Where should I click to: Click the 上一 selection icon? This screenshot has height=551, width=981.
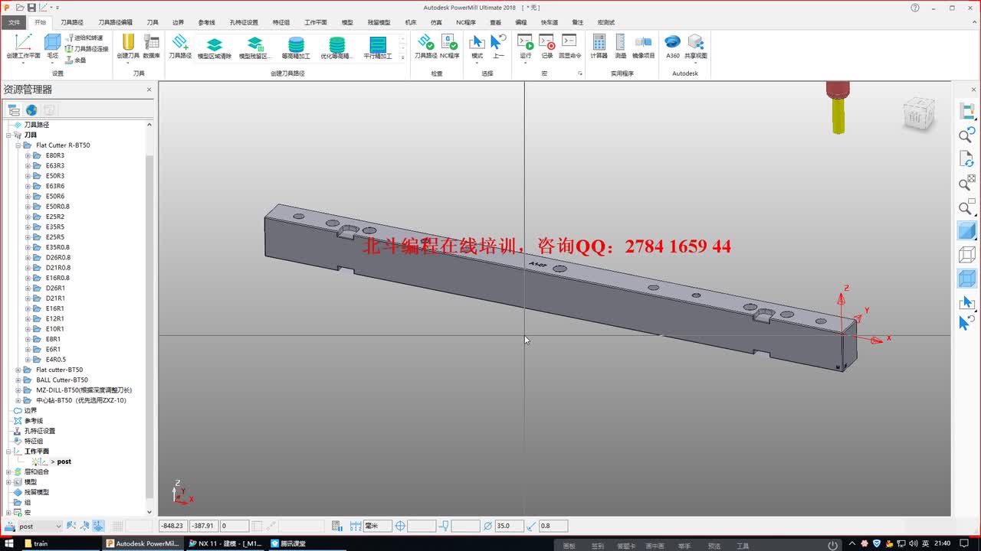click(498, 46)
